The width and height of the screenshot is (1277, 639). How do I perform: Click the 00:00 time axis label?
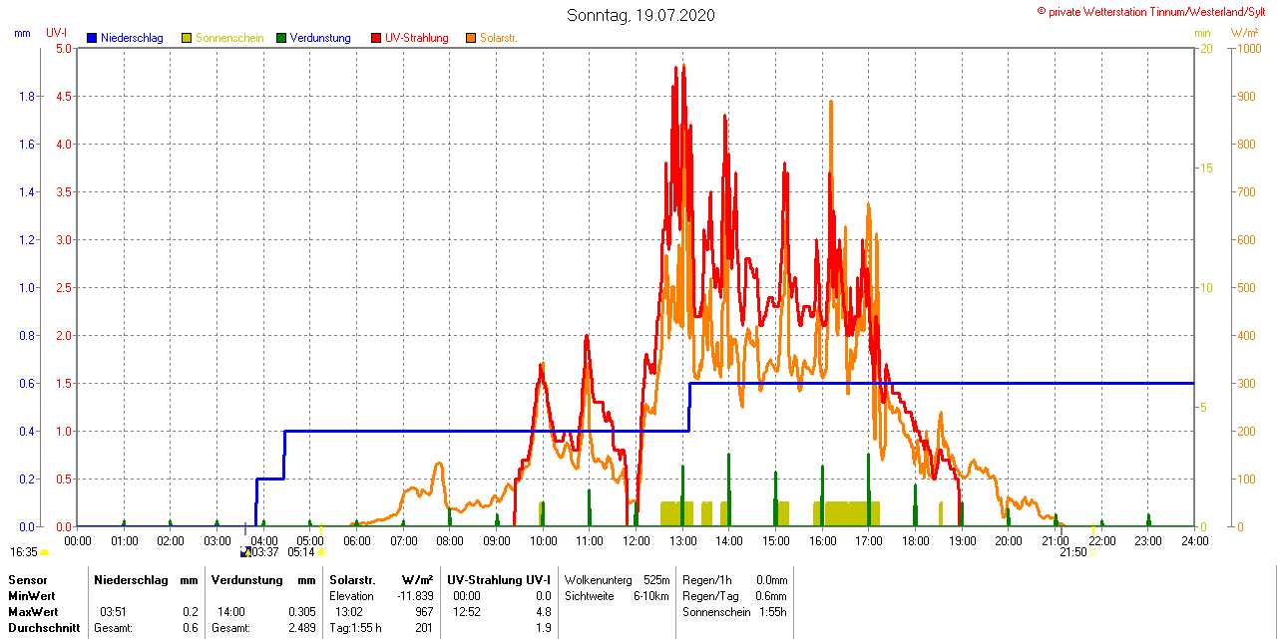click(78, 540)
